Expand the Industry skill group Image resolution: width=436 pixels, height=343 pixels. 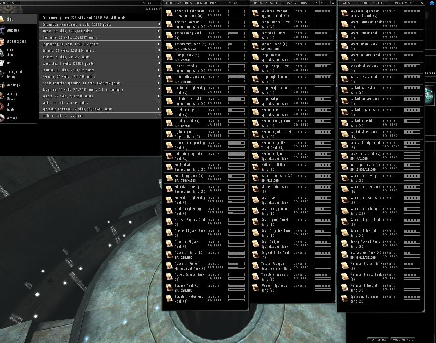pos(159,57)
